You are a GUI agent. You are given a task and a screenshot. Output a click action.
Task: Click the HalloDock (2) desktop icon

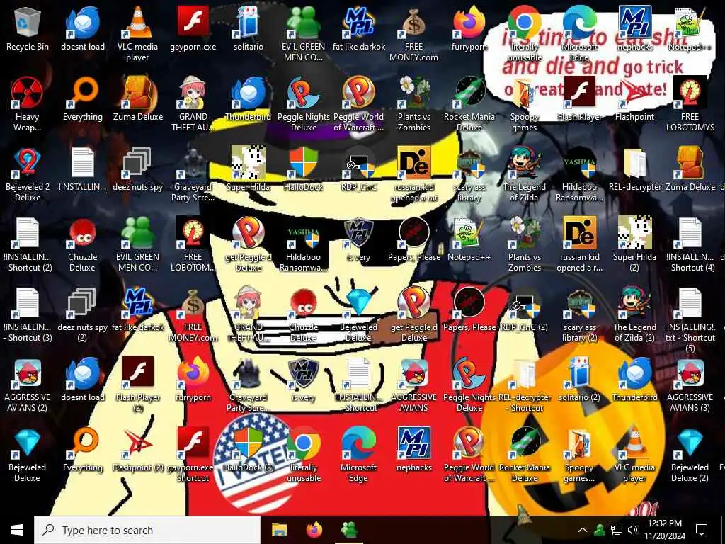(x=249, y=450)
